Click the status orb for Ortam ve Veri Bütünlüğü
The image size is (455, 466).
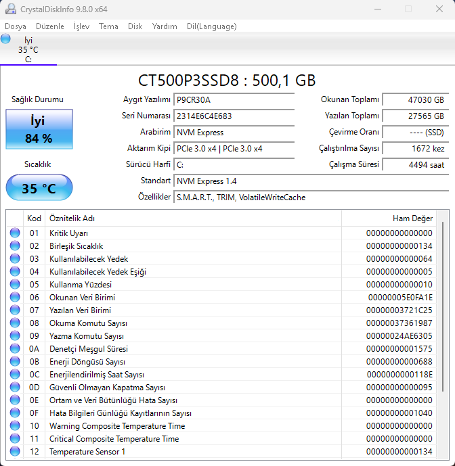tap(15, 400)
